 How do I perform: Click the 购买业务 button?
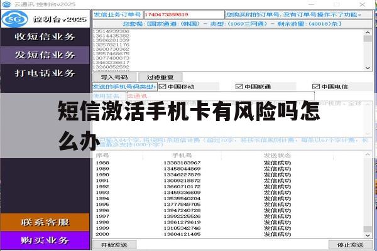pyautogui.click(x=45, y=240)
